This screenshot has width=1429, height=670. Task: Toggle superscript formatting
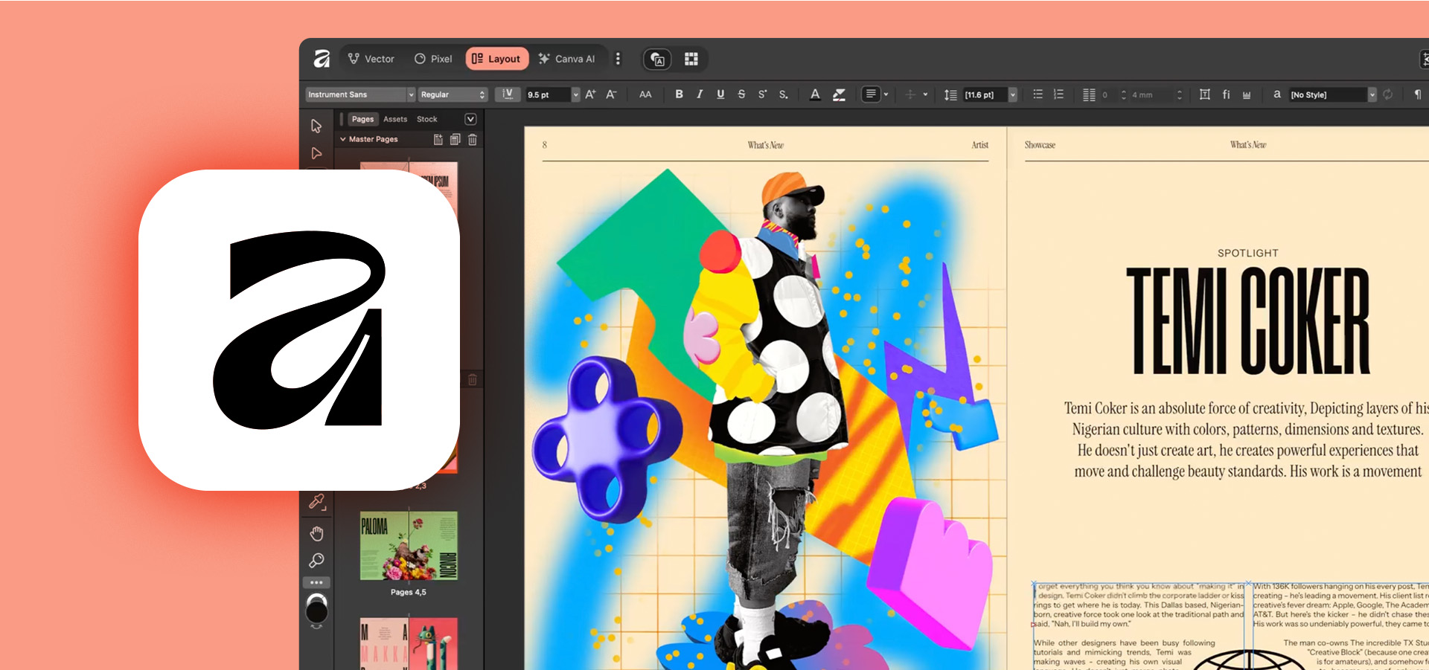click(x=762, y=94)
